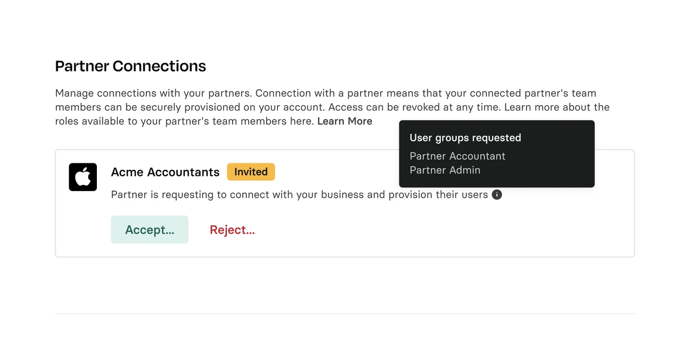The height and width of the screenshot is (356, 685).
Task: Open the Learn More link
Action: pyautogui.click(x=345, y=121)
